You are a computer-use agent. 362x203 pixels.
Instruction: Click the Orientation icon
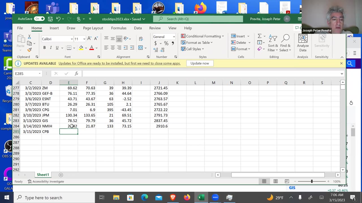126,39
